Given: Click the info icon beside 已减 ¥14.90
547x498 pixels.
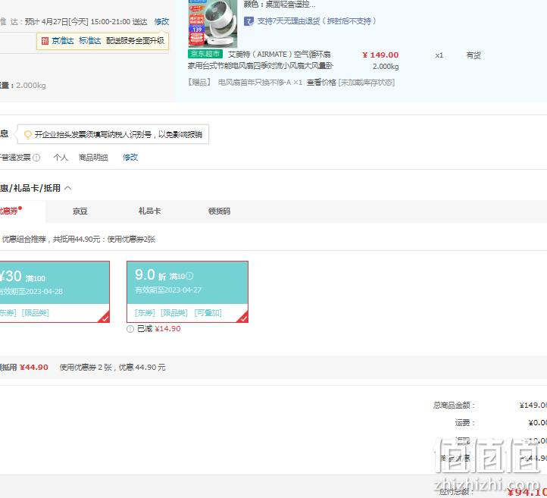Looking at the screenshot, I should (130, 329).
